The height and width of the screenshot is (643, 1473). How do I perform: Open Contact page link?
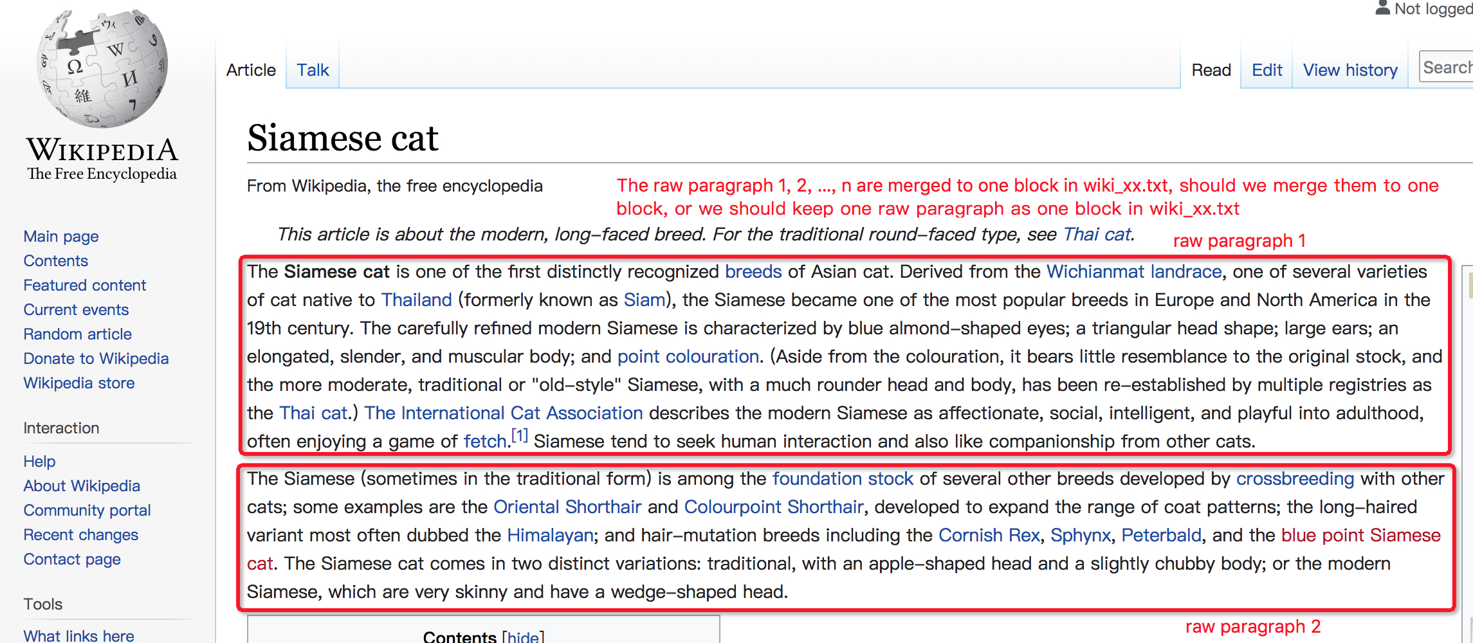(72, 559)
